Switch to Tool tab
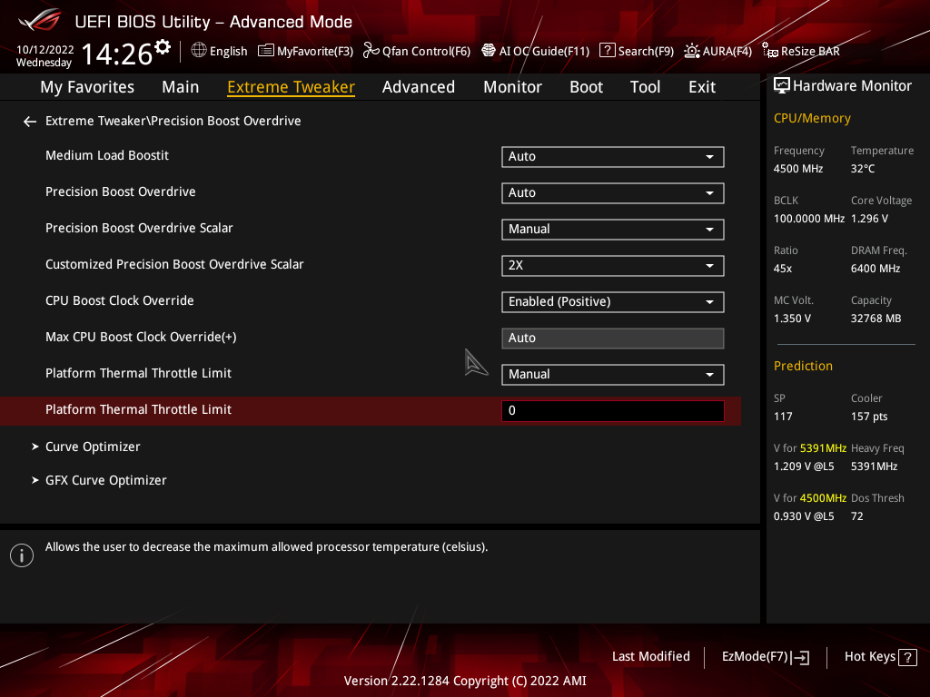This screenshot has width=930, height=697. click(x=645, y=87)
